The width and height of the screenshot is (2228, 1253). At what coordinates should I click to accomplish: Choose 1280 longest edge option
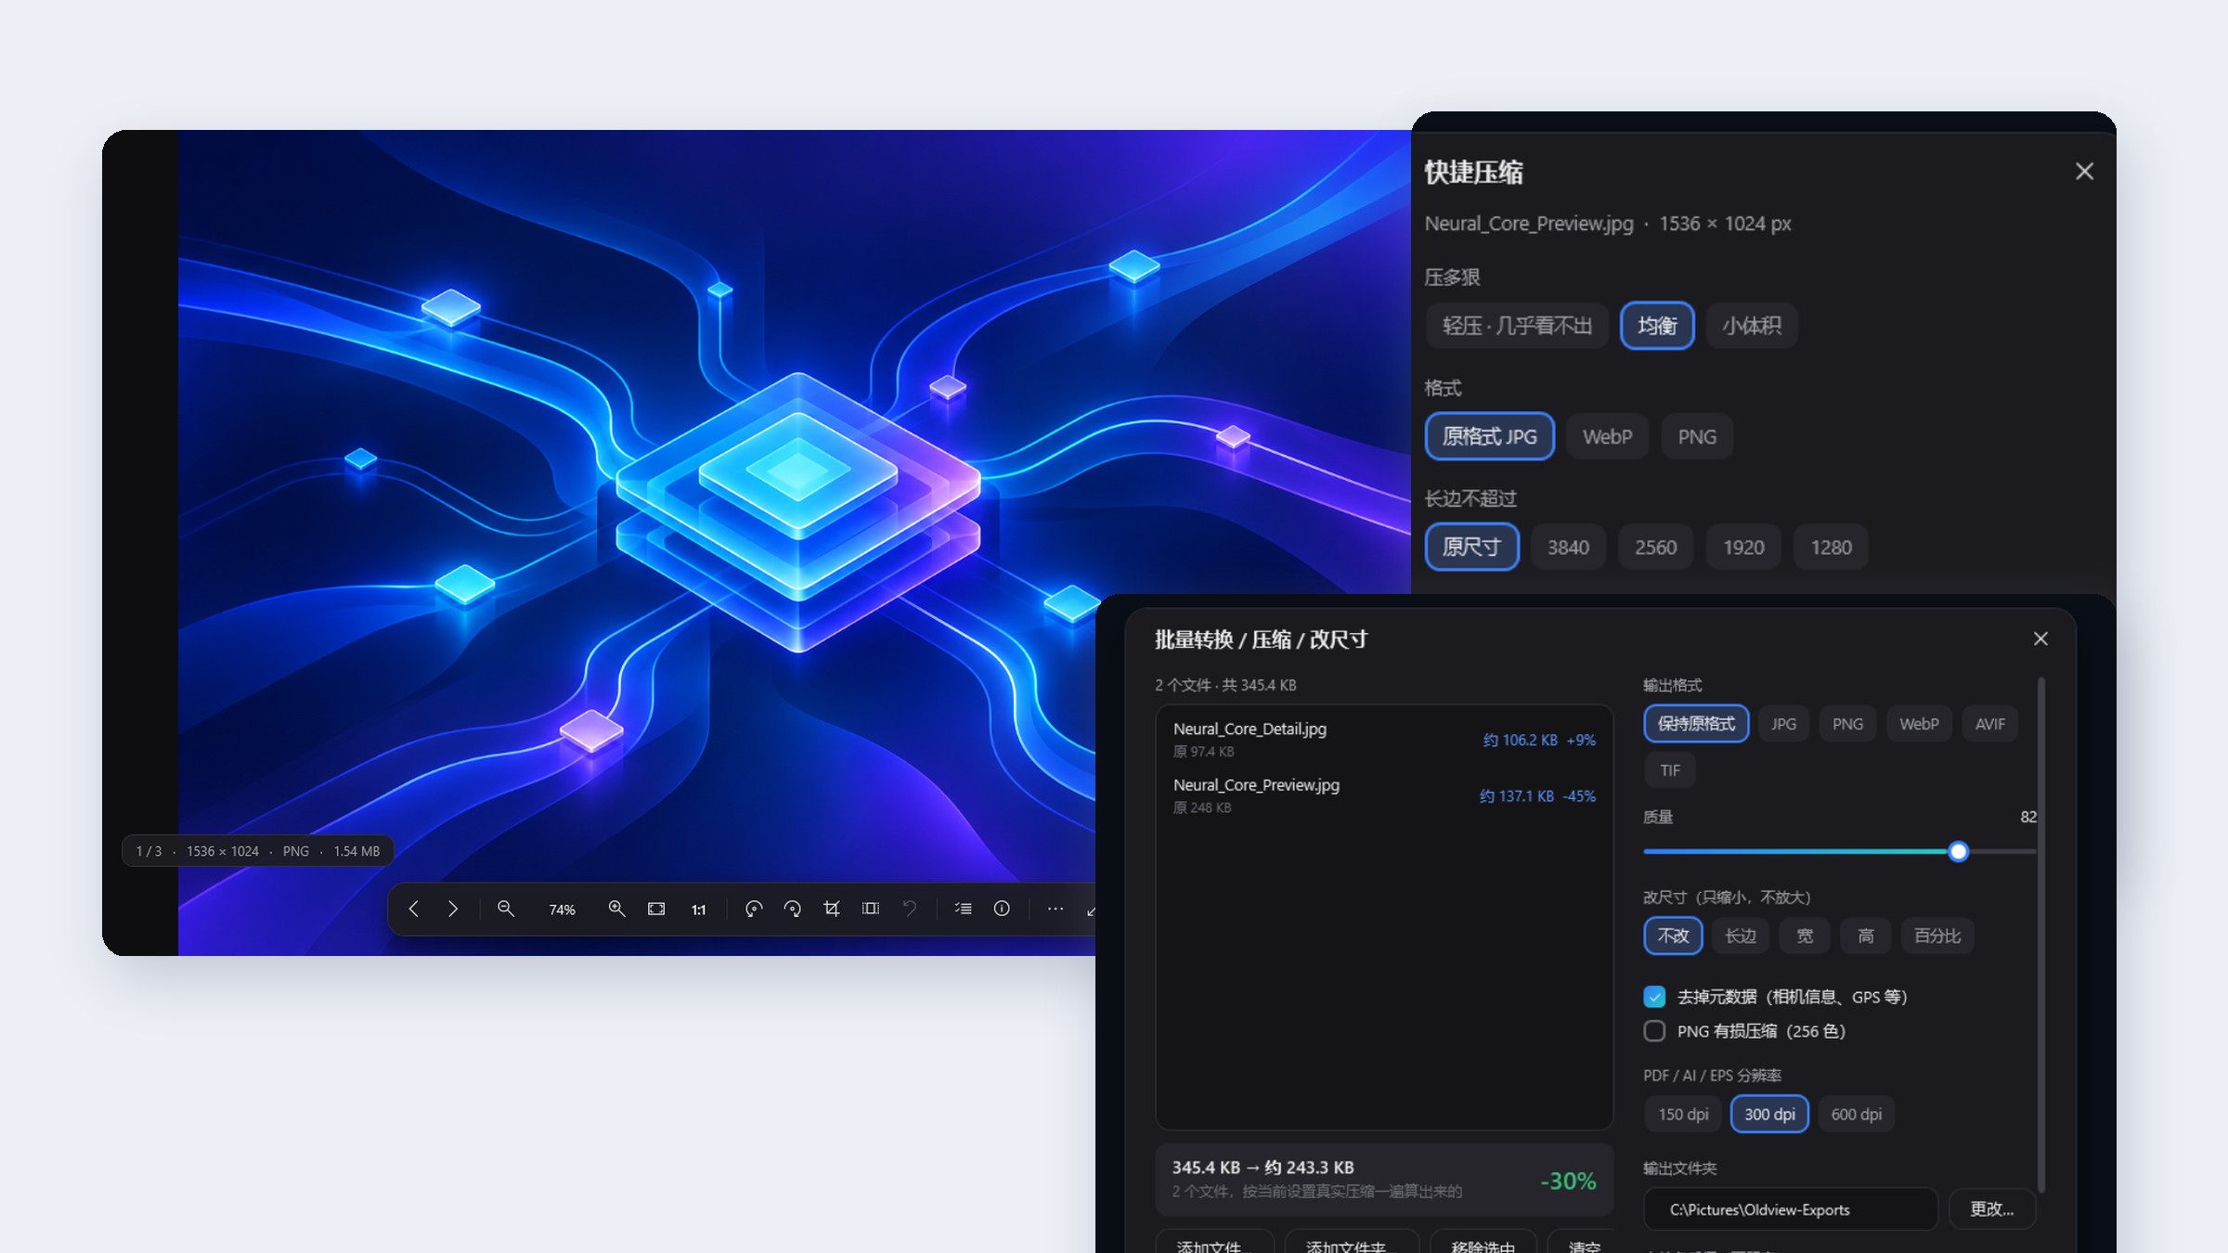coord(1831,548)
